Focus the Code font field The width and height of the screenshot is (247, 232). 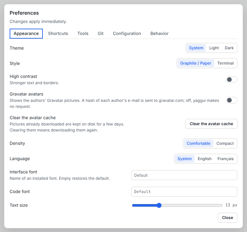pyautogui.click(x=184, y=192)
